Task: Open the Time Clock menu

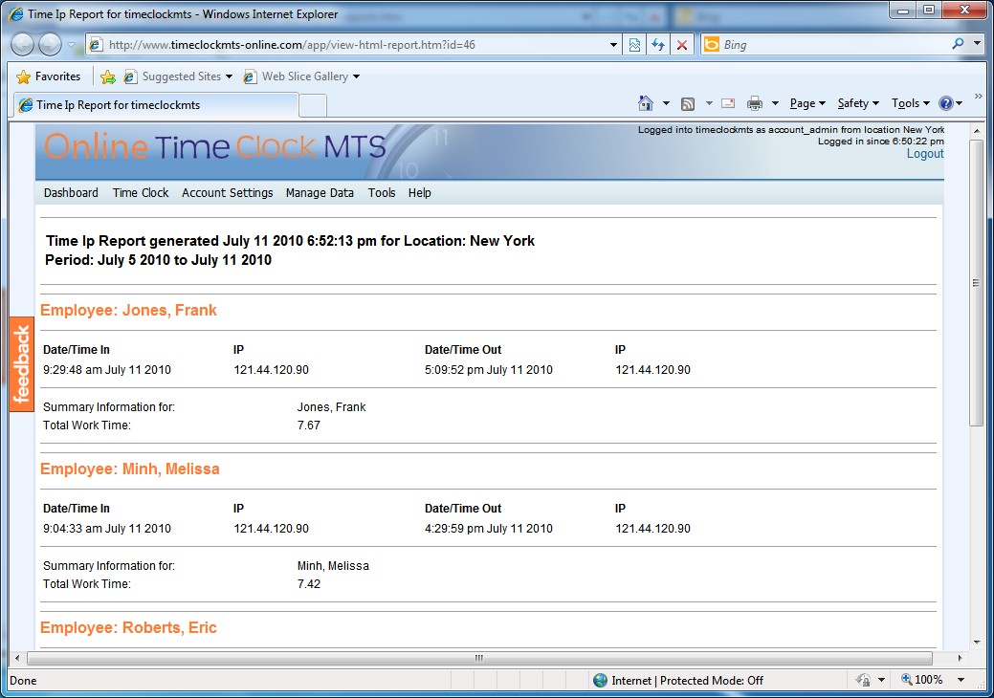Action: click(x=141, y=192)
